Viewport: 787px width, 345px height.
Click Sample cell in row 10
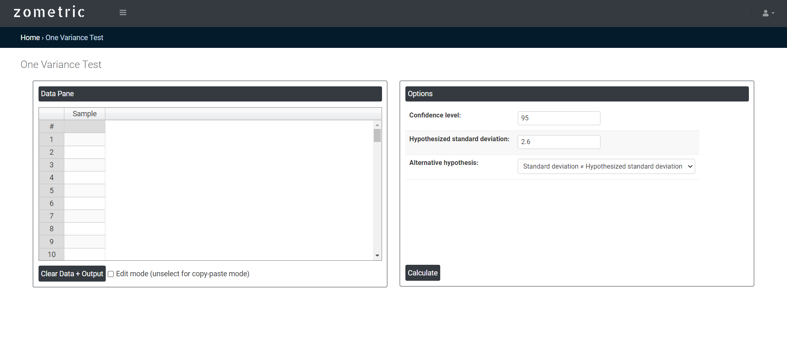(x=84, y=254)
